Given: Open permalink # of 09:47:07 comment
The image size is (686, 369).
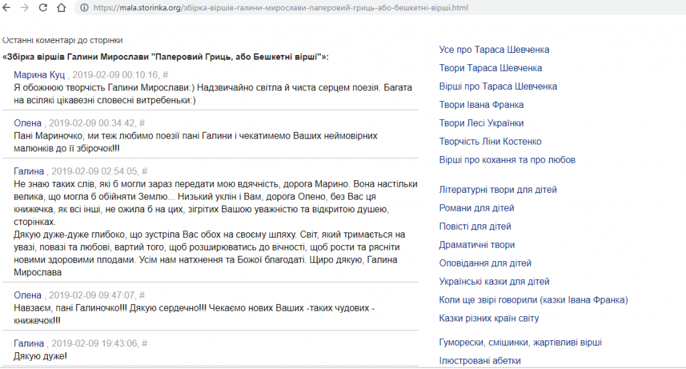Looking at the screenshot, I should coord(142,295).
